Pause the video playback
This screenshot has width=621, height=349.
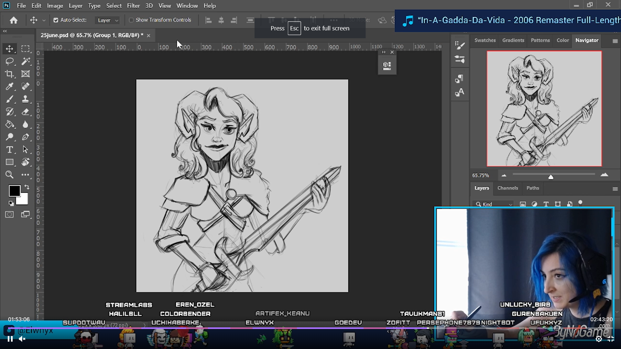click(x=10, y=339)
